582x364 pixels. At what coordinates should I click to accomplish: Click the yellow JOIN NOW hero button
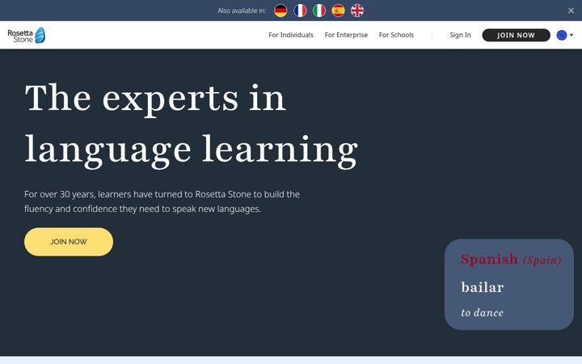click(x=69, y=242)
